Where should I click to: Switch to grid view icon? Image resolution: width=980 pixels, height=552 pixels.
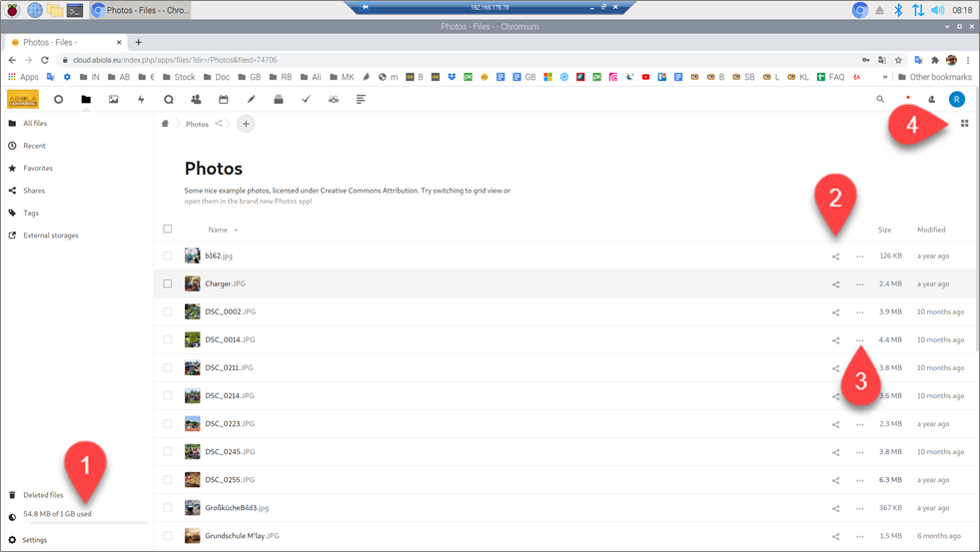point(964,124)
